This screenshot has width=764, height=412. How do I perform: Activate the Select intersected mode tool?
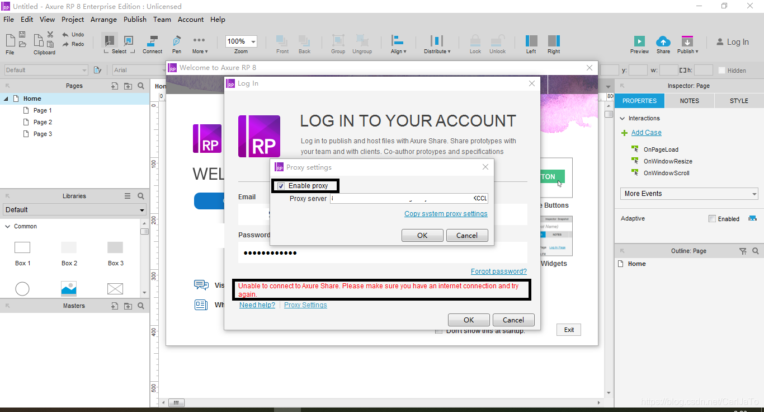point(110,40)
